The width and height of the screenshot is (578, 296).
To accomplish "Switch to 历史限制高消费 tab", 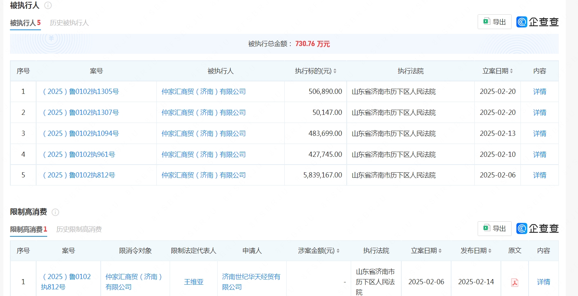I will (79, 229).
